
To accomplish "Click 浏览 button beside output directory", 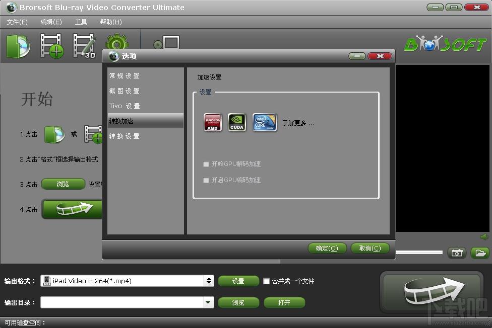I will tap(238, 303).
